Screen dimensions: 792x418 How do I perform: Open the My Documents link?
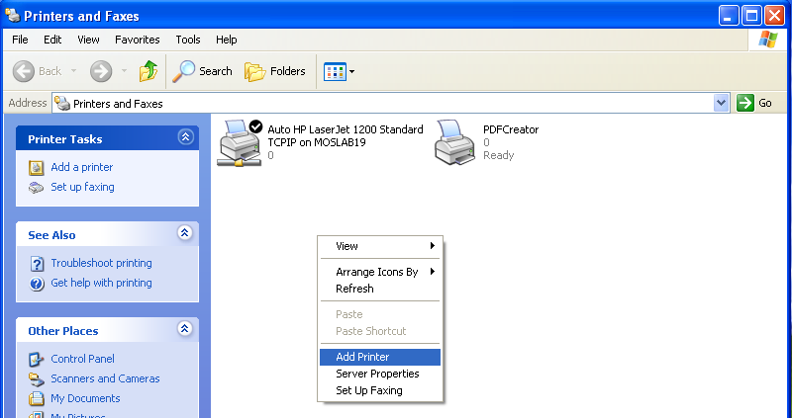(x=85, y=398)
